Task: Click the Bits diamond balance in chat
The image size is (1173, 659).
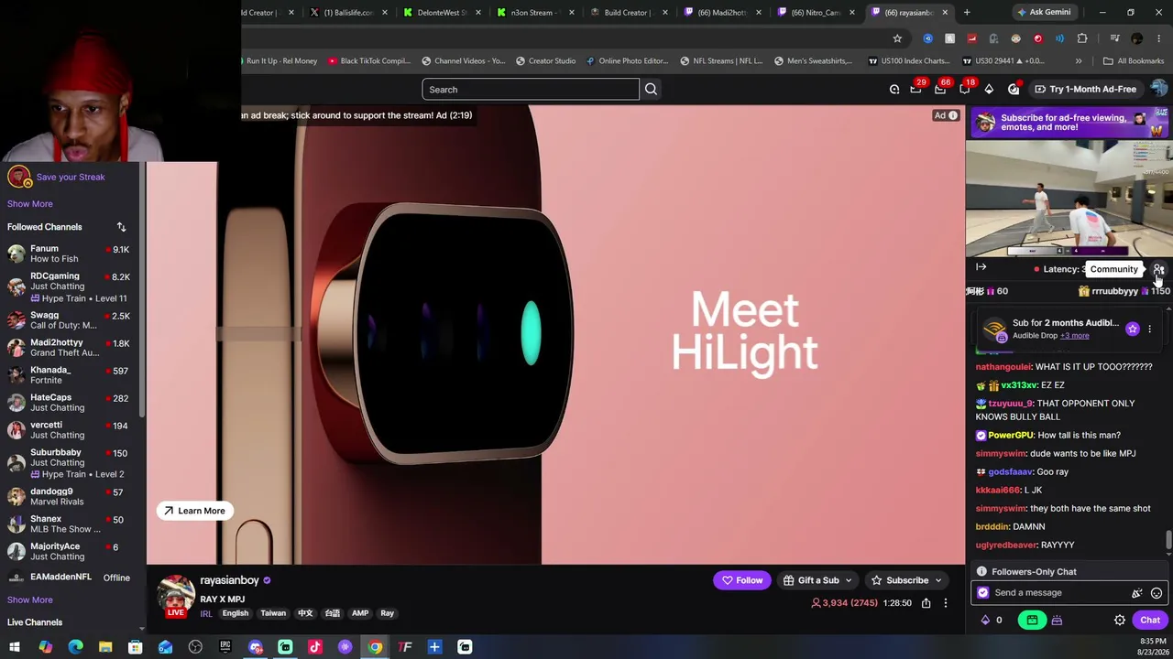Action: pos(992,621)
